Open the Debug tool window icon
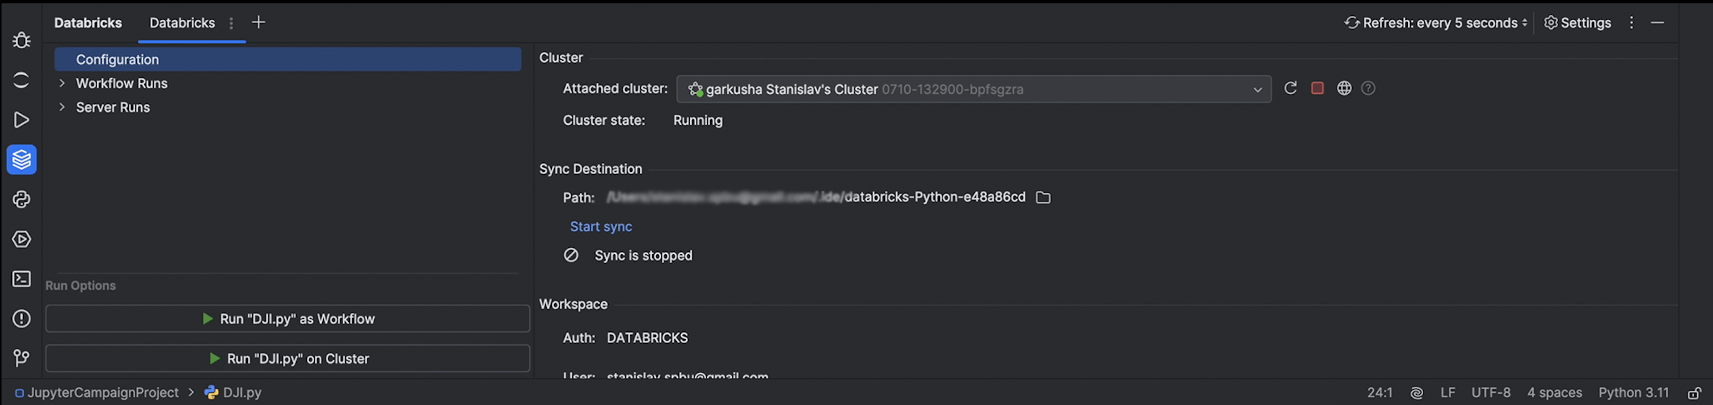This screenshot has width=1713, height=405. click(x=22, y=41)
